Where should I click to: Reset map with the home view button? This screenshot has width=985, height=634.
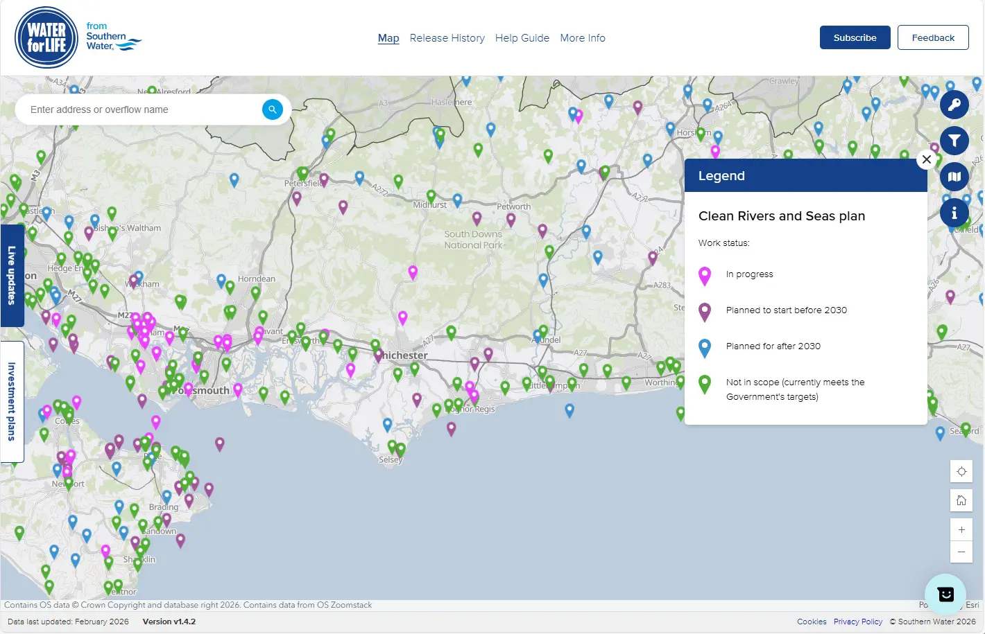coord(961,501)
